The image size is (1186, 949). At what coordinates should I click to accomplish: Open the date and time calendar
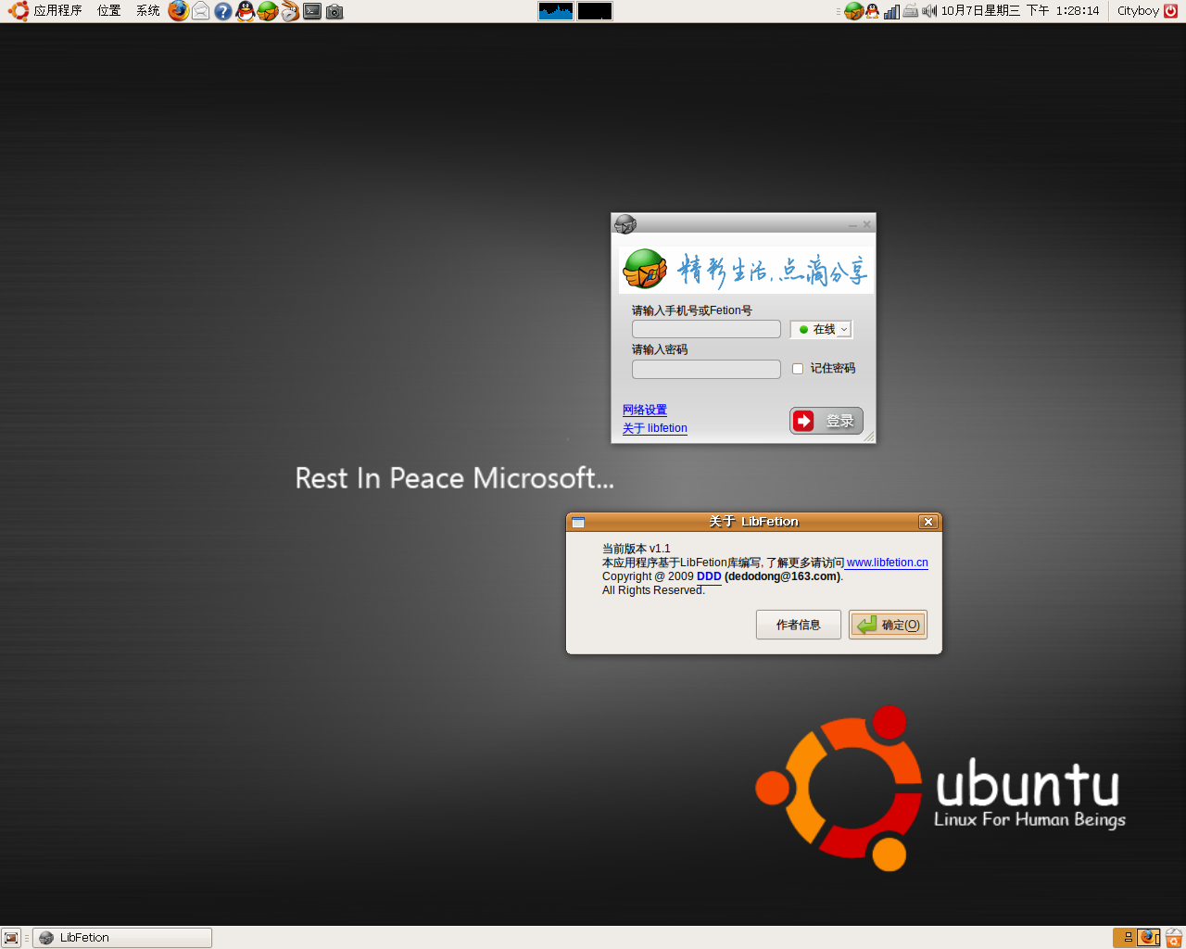point(1020,11)
